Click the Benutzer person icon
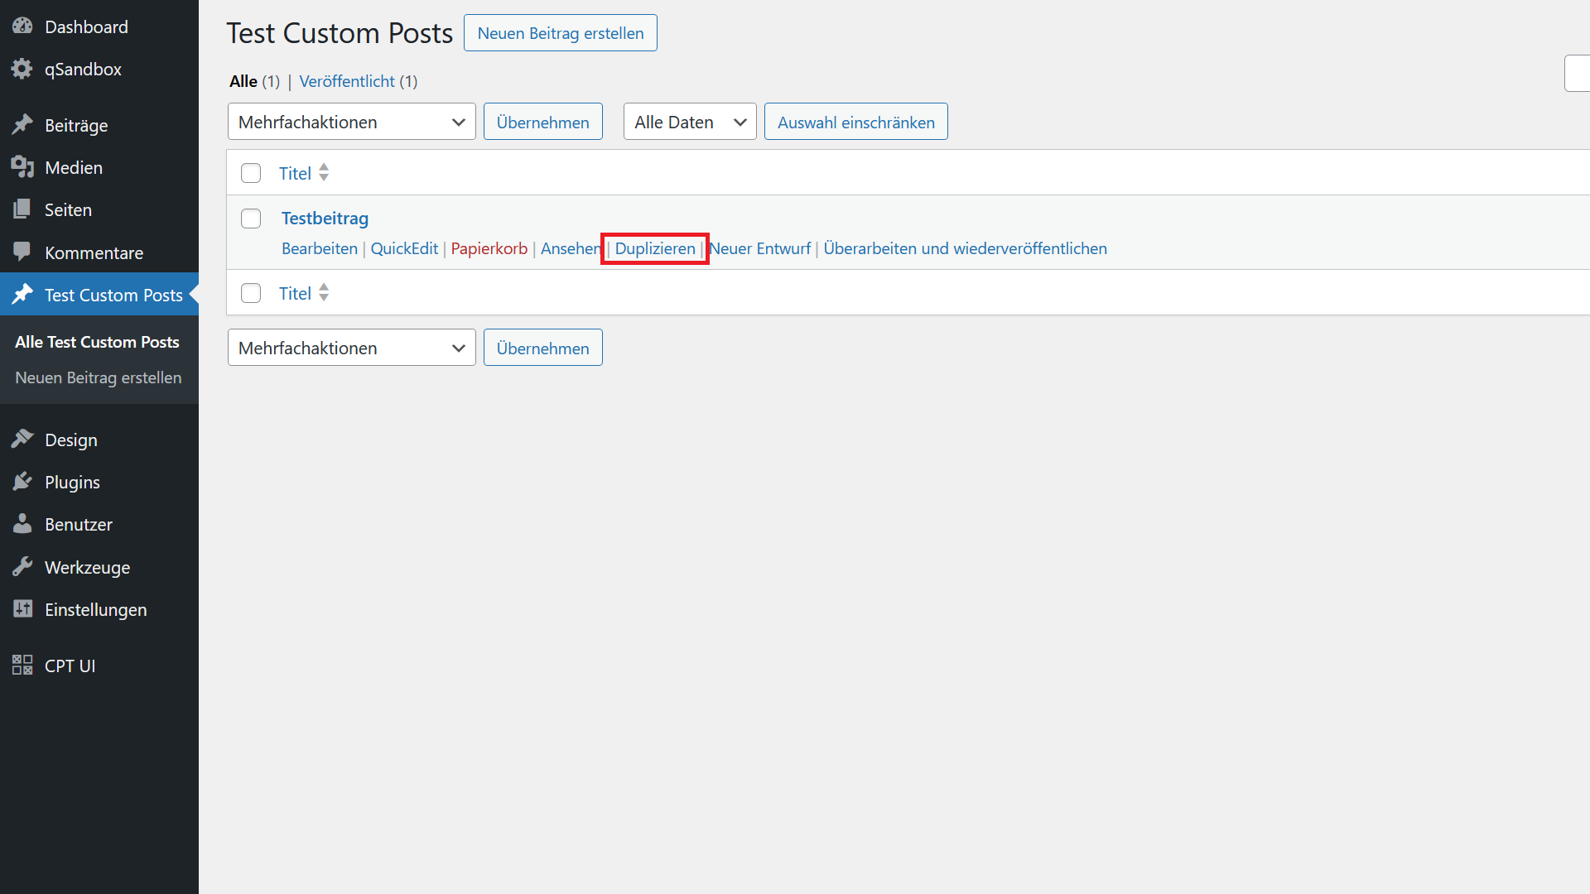 pos(22,524)
